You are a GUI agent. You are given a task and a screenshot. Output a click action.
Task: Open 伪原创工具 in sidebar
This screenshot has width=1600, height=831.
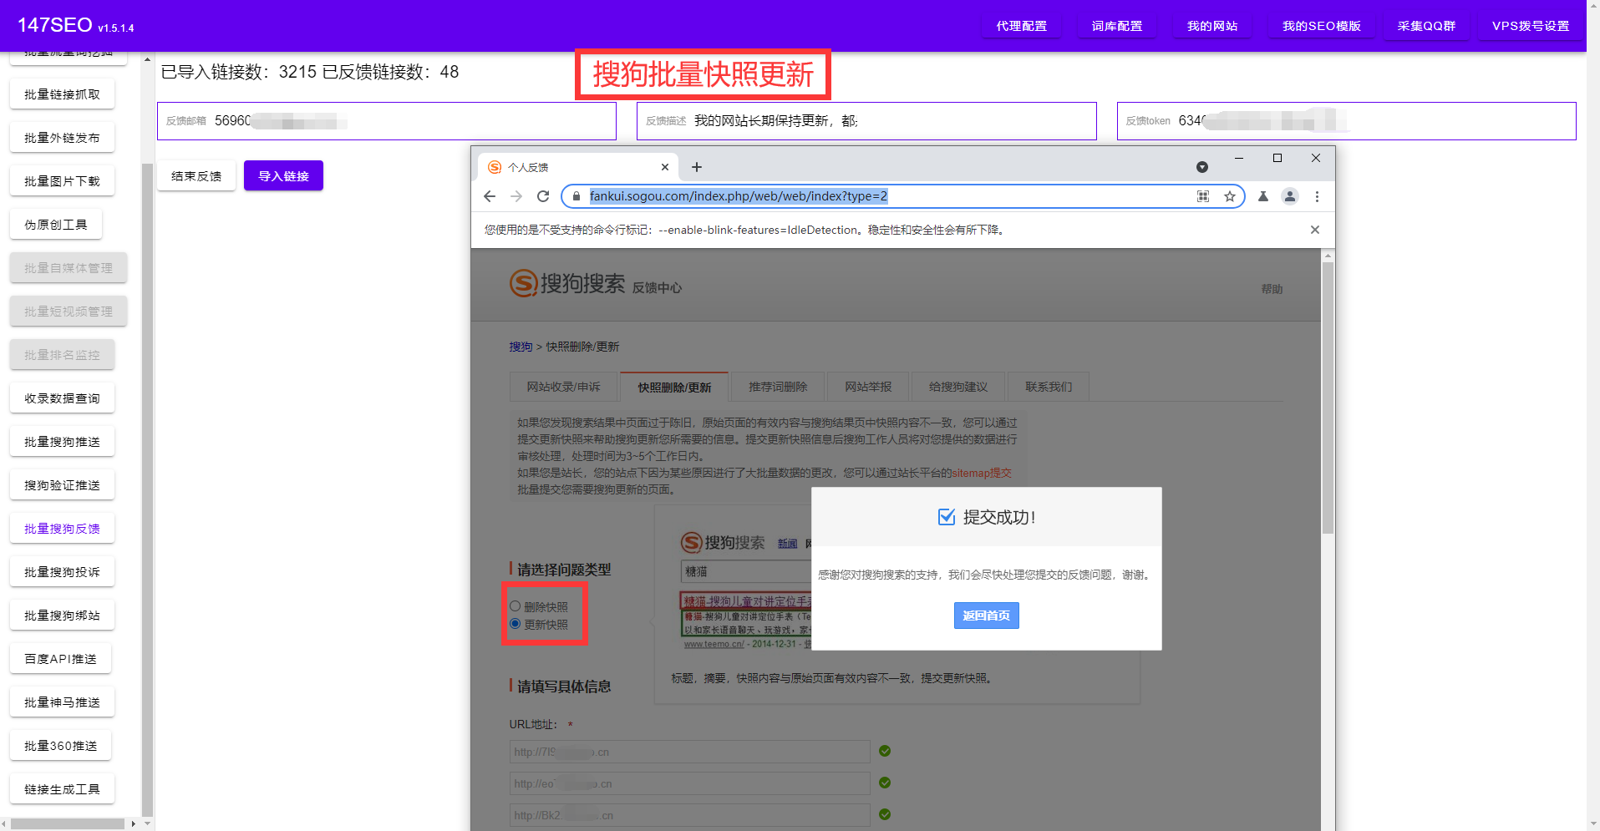pos(56,225)
